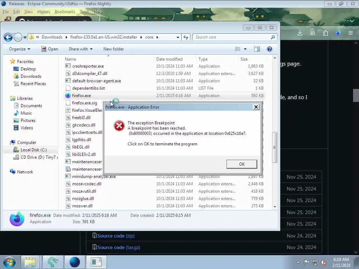Click core segment in address breadcrumb
The height and width of the screenshot is (269, 359).
[149, 37]
